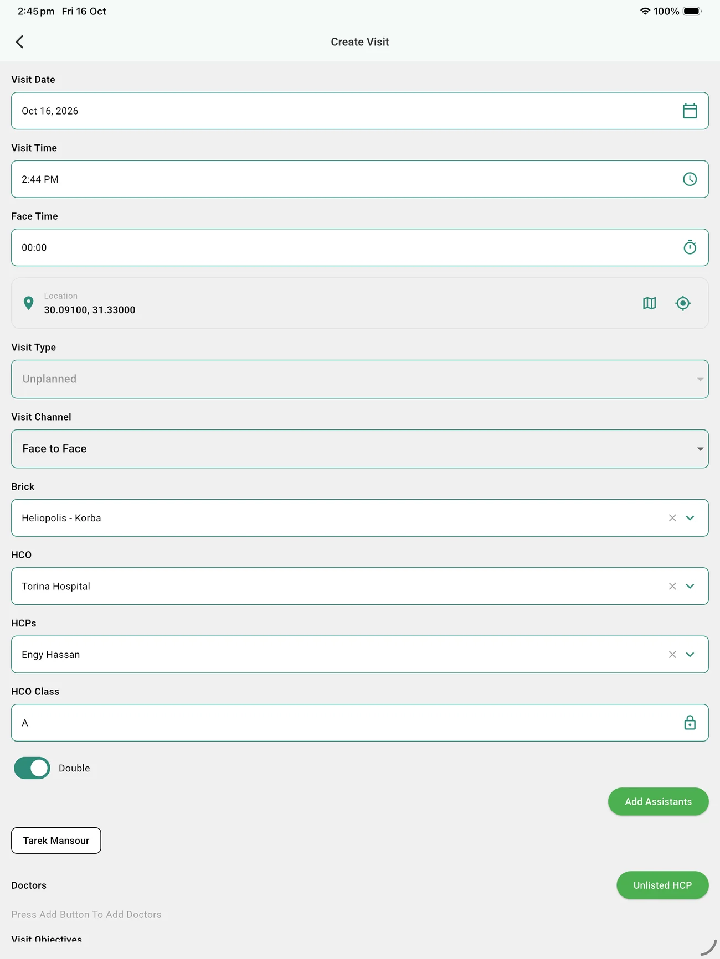Clear the Heliopolis - Korba brick selection
Screen dimensions: 720x959
pos(672,518)
